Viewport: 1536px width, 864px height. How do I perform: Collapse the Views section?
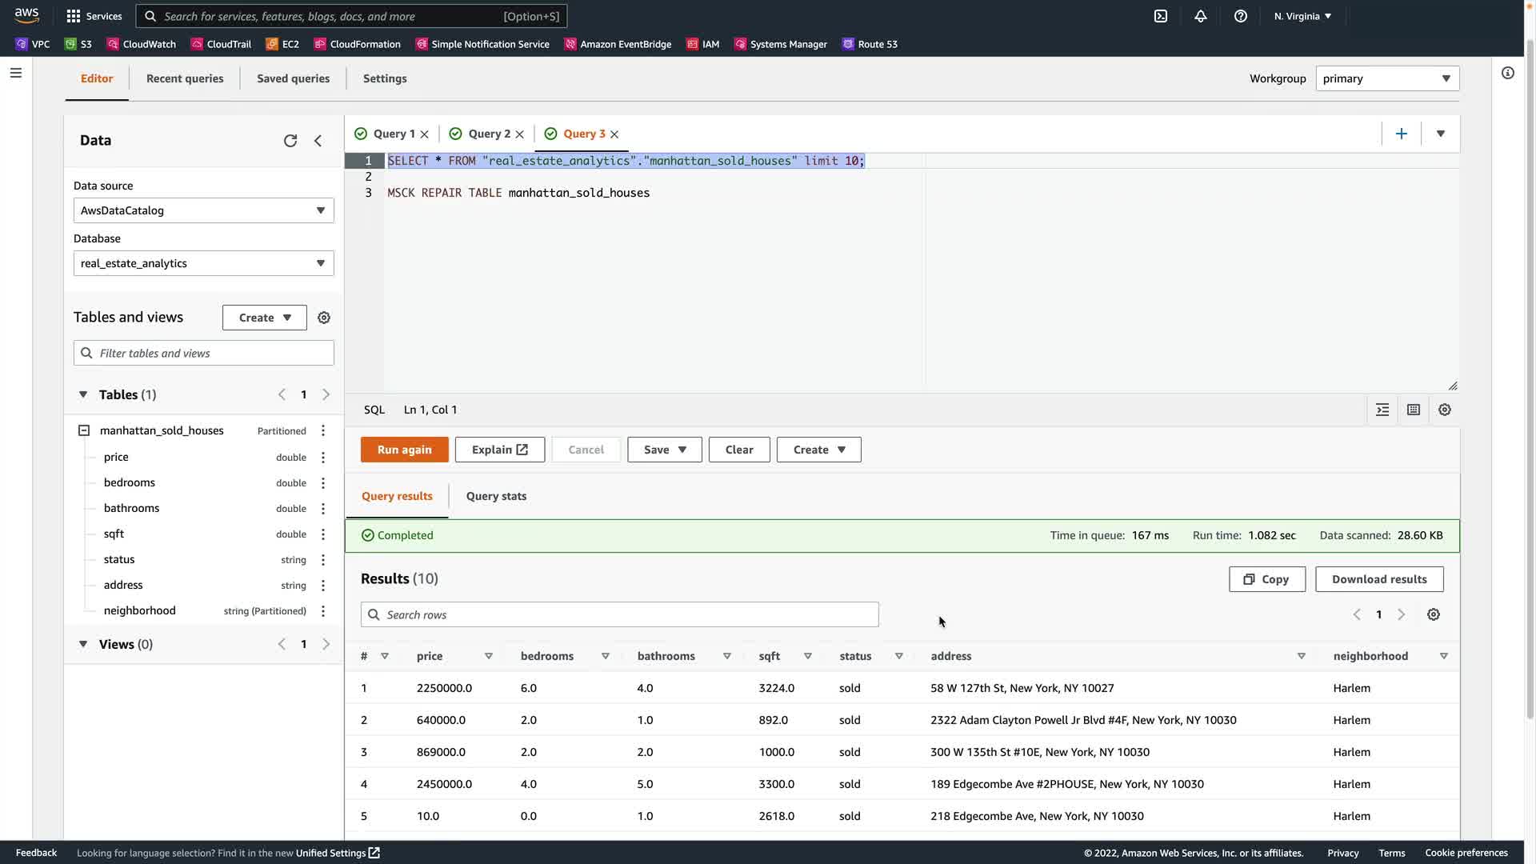[83, 644]
